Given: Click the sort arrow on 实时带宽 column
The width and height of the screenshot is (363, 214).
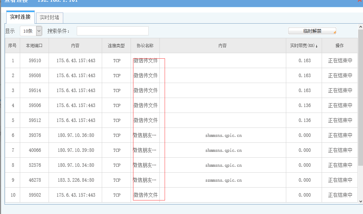Looking at the screenshot, I should coord(316,46).
